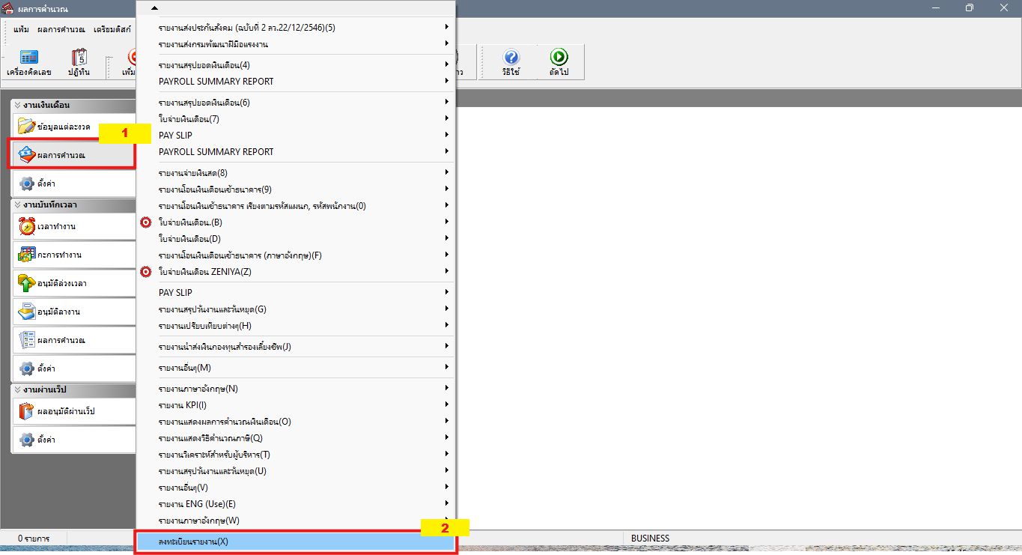1022x555 pixels.
Task: Expand the รายงาน KPI(I) submenu arrow
Action: coord(447,404)
